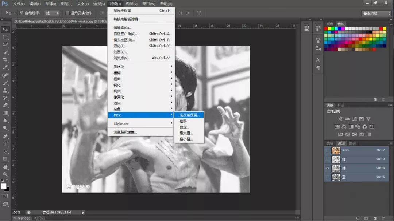Image resolution: width=394 pixels, height=221 pixels.
Task: Select the Horizontal Type tool
Action: click(x=5, y=143)
